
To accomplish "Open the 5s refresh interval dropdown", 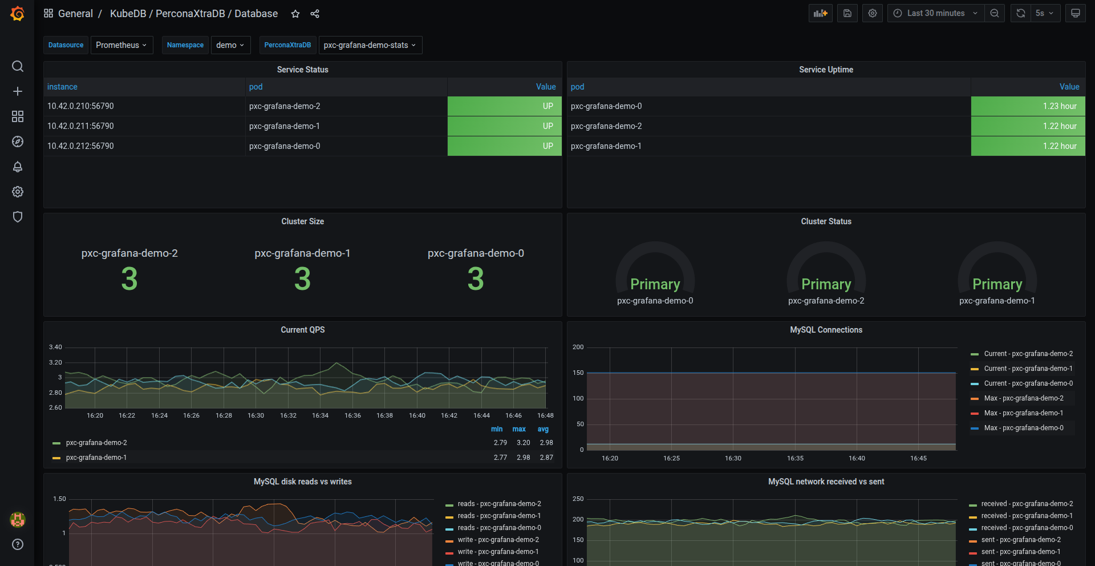I will (x=1045, y=13).
